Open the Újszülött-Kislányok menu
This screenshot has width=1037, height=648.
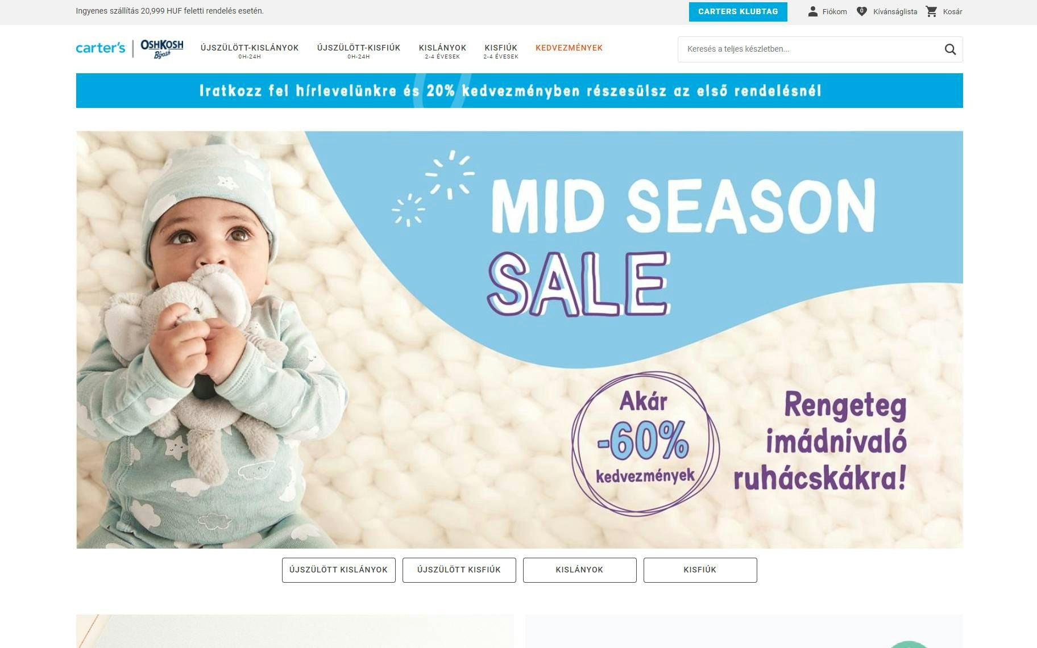pyautogui.click(x=250, y=51)
